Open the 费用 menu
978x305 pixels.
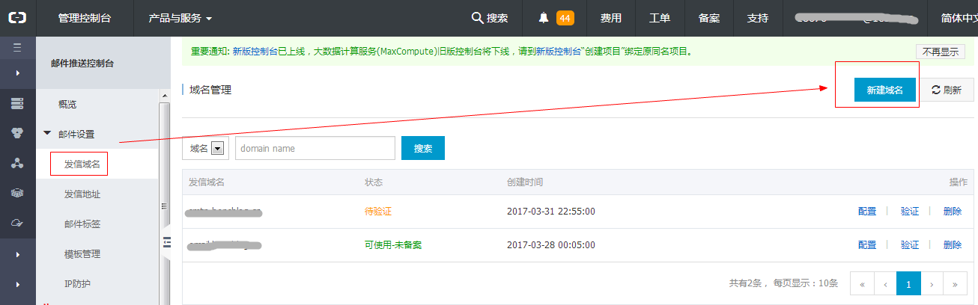(611, 18)
